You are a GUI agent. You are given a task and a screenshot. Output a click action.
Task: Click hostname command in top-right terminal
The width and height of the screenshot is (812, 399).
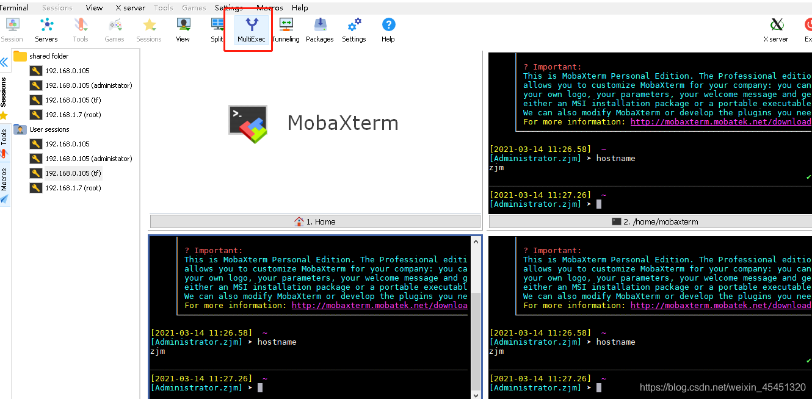click(x=615, y=158)
